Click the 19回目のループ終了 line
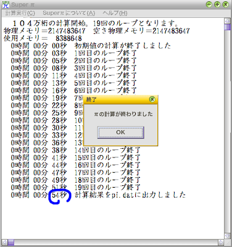This screenshot has width=232, height=247. pyautogui.click(x=75, y=188)
